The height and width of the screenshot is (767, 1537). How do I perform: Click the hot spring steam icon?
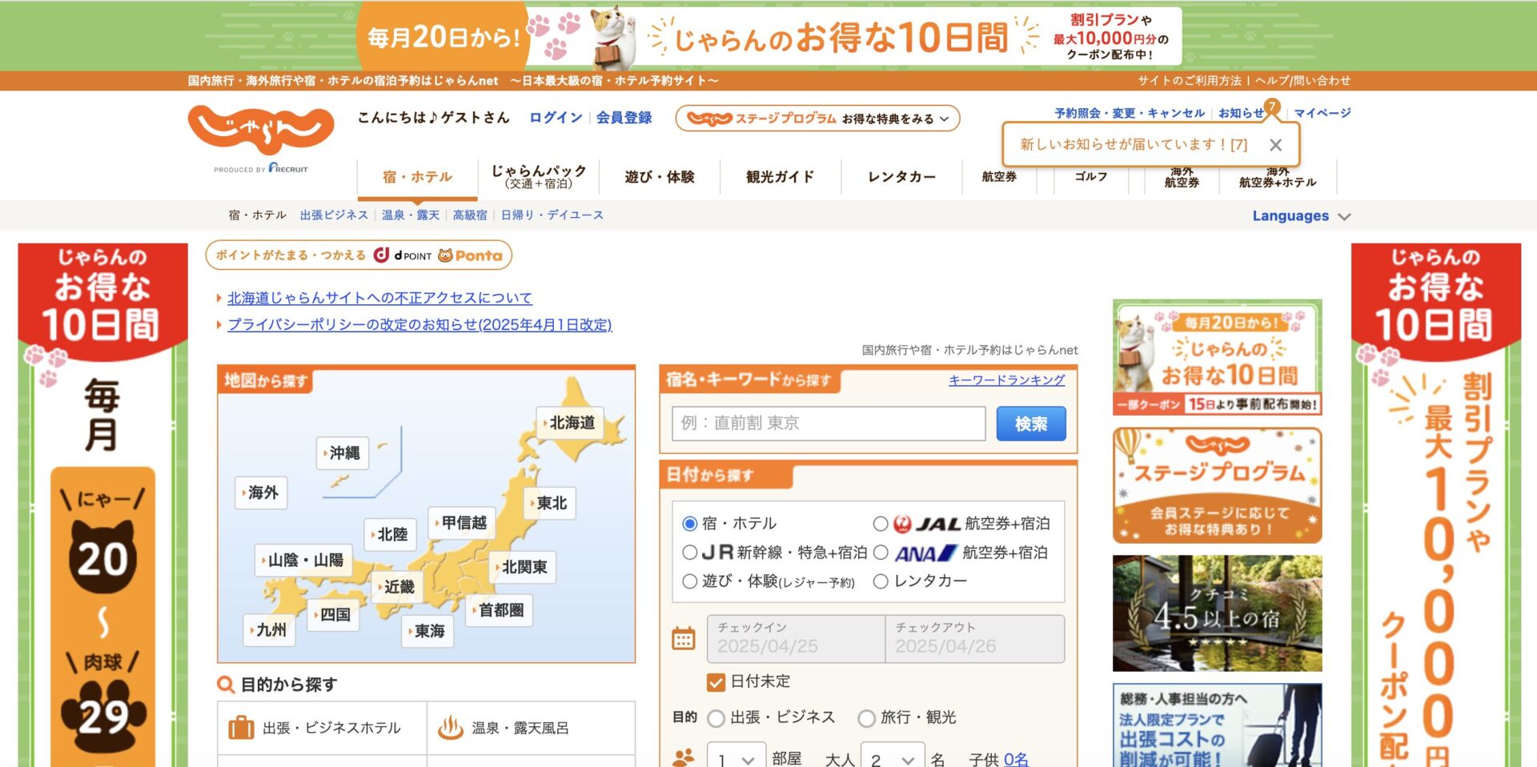click(451, 728)
